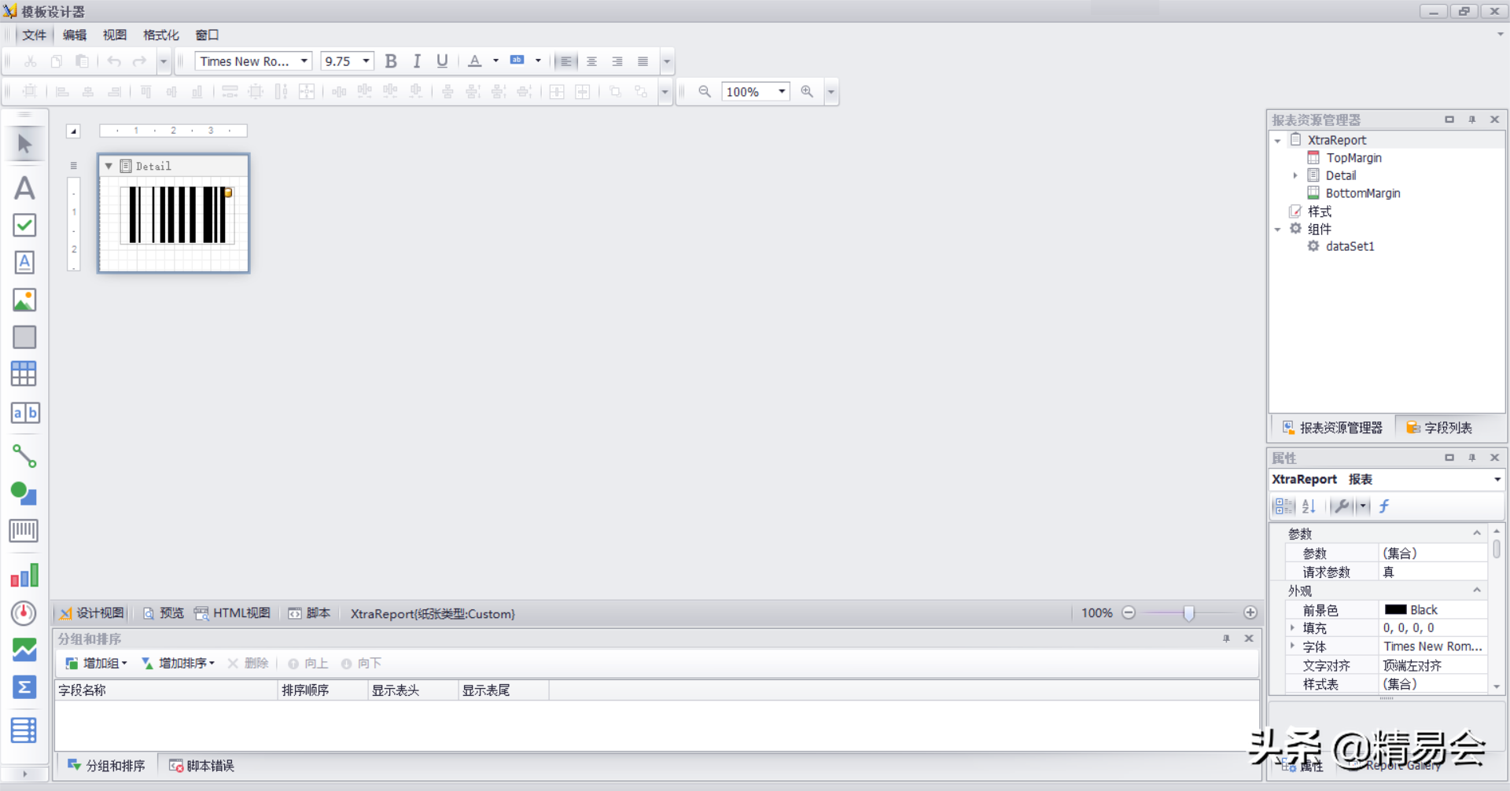Select dataSet1 in report explorer

[1350, 247]
